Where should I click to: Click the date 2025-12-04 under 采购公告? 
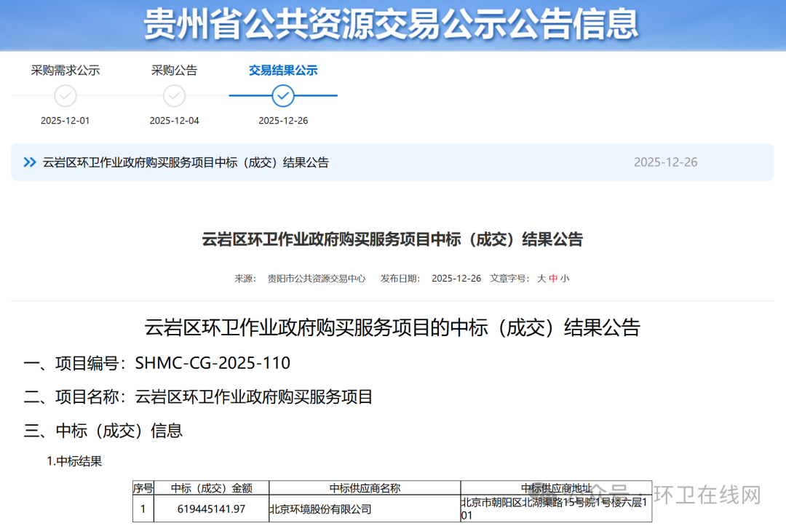click(175, 121)
